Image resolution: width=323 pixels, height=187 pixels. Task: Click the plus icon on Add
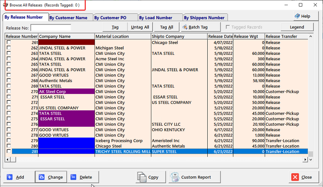(x=10, y=177)
